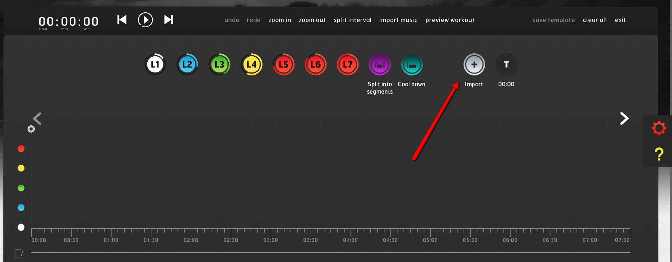This screenshot has width=672, height=262.
Task: Skip to the workout end
Action: [x=169, y=20]
